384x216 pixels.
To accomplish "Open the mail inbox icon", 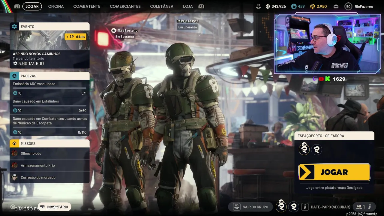I will (336, 7).
